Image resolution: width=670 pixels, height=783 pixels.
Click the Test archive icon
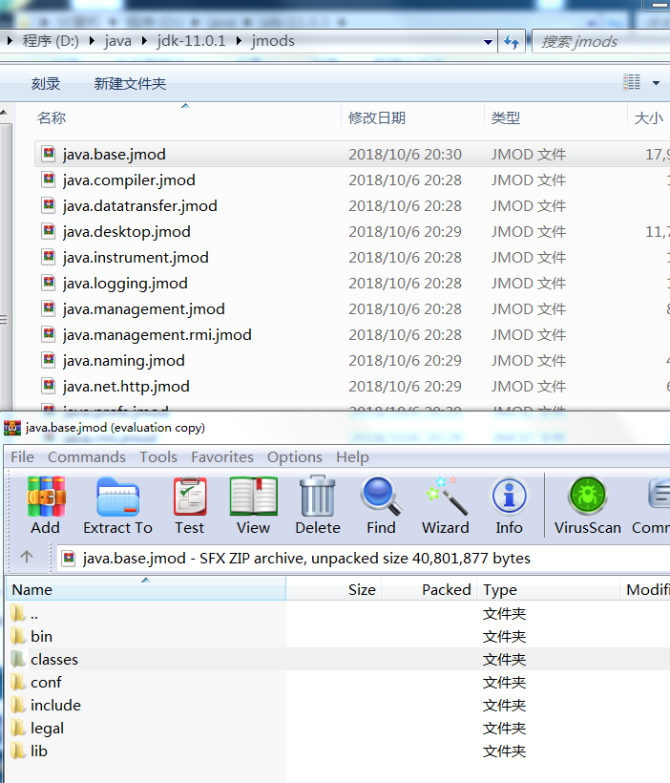pos(190,497)
